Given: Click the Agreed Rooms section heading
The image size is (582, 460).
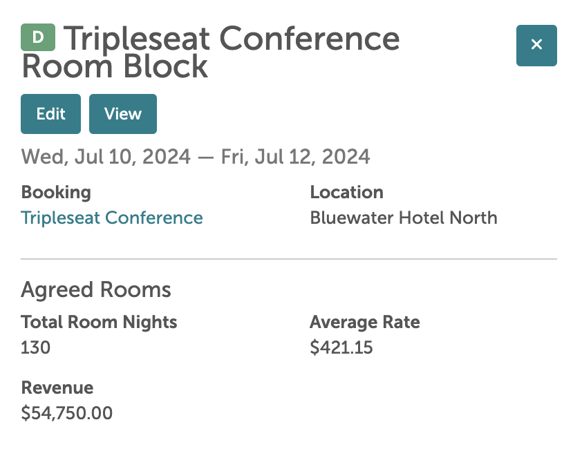Looking at the screenshot, I should tap(96, 289).
